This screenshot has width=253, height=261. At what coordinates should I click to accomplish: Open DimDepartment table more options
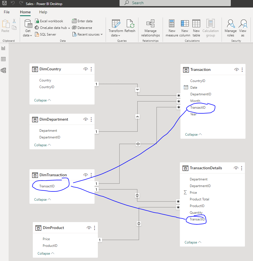pos(91,119)
